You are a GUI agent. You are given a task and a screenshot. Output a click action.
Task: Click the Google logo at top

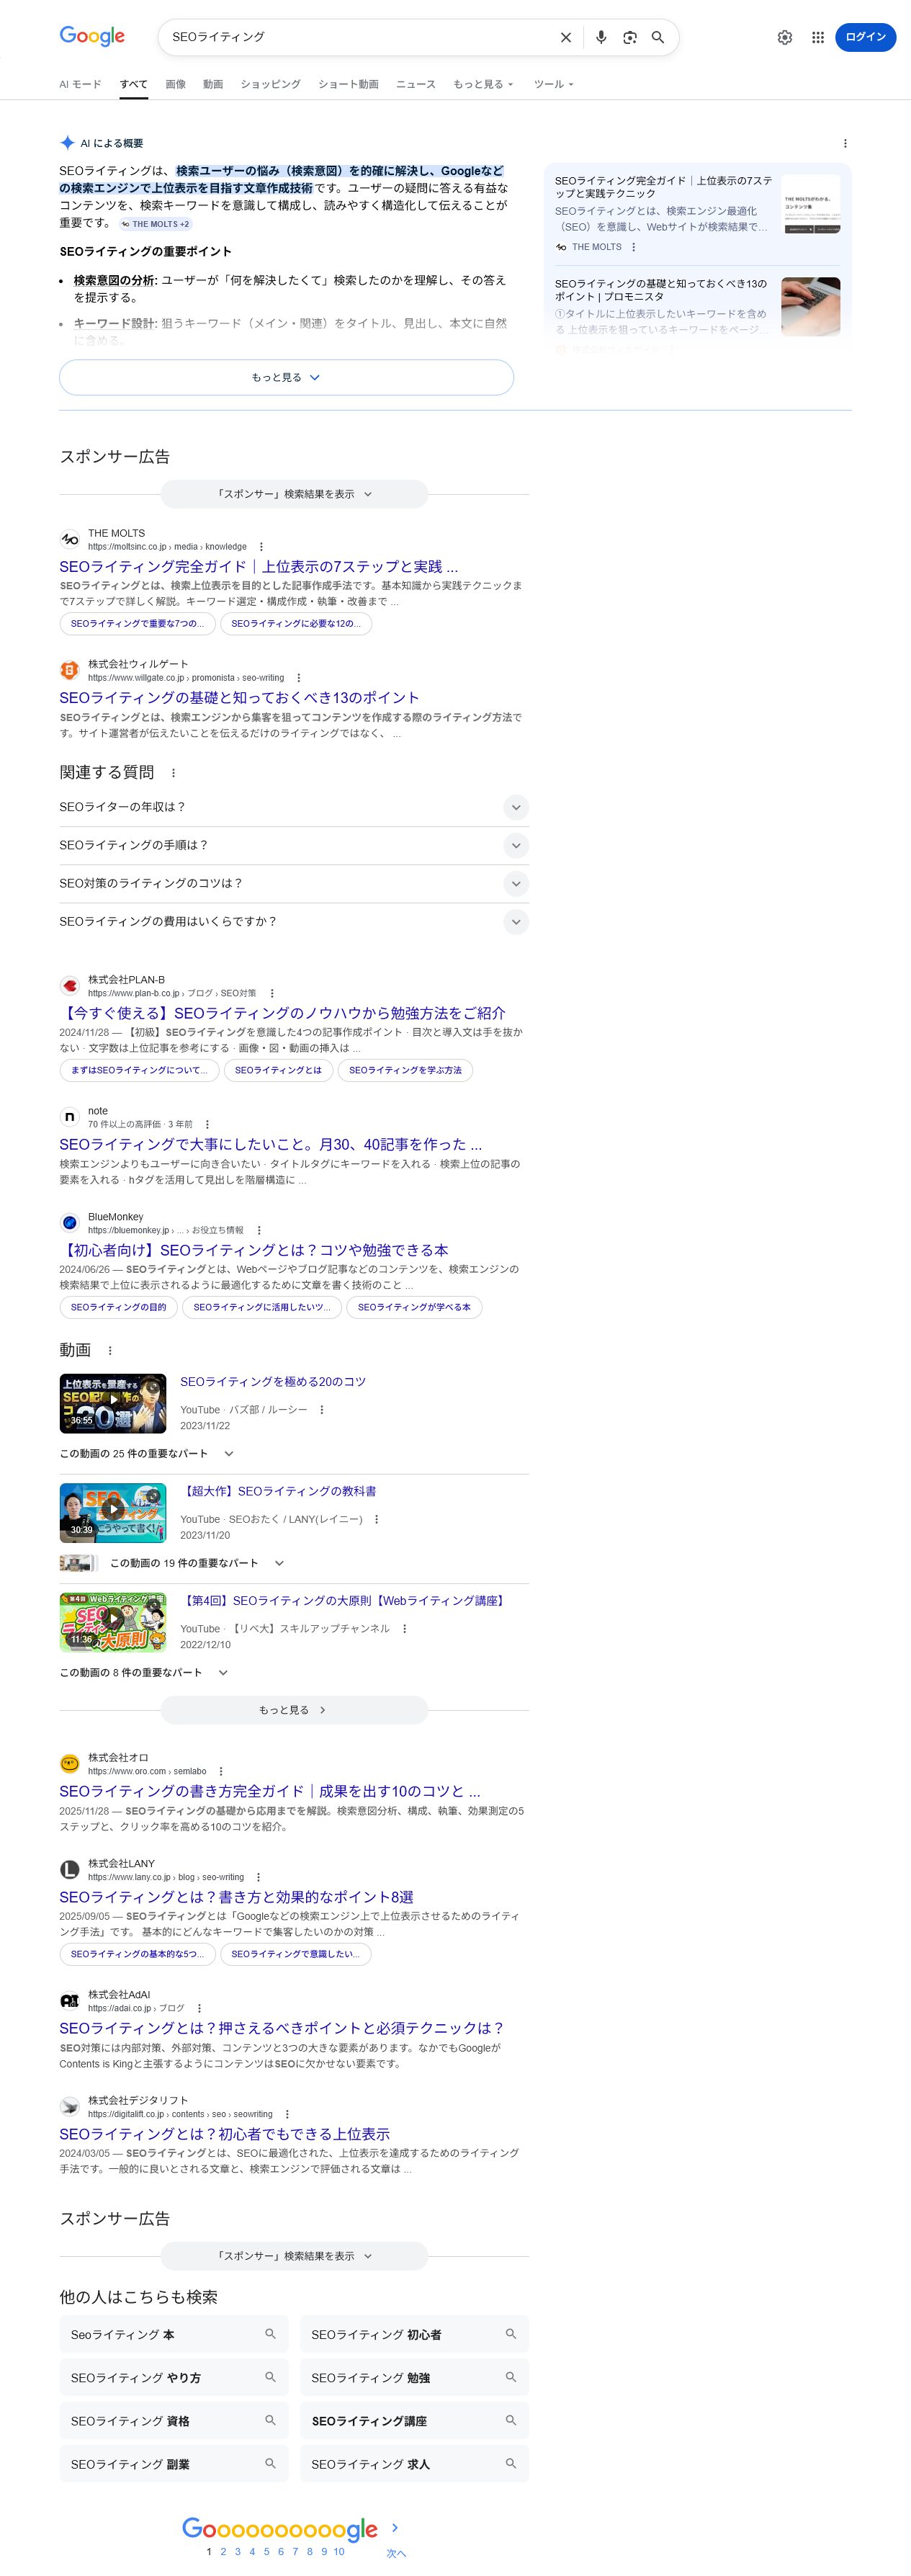click(x=92, y=36)
